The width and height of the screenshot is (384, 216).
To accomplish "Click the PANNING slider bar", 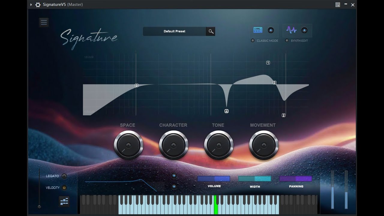I will 296,179.
